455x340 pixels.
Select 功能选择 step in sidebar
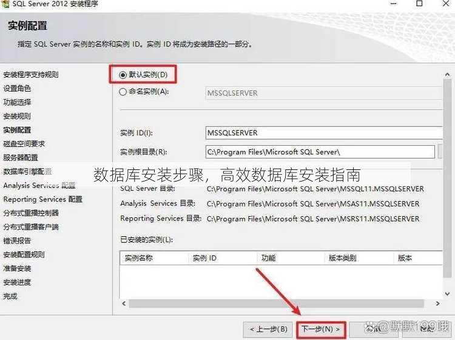pos(17,102)
